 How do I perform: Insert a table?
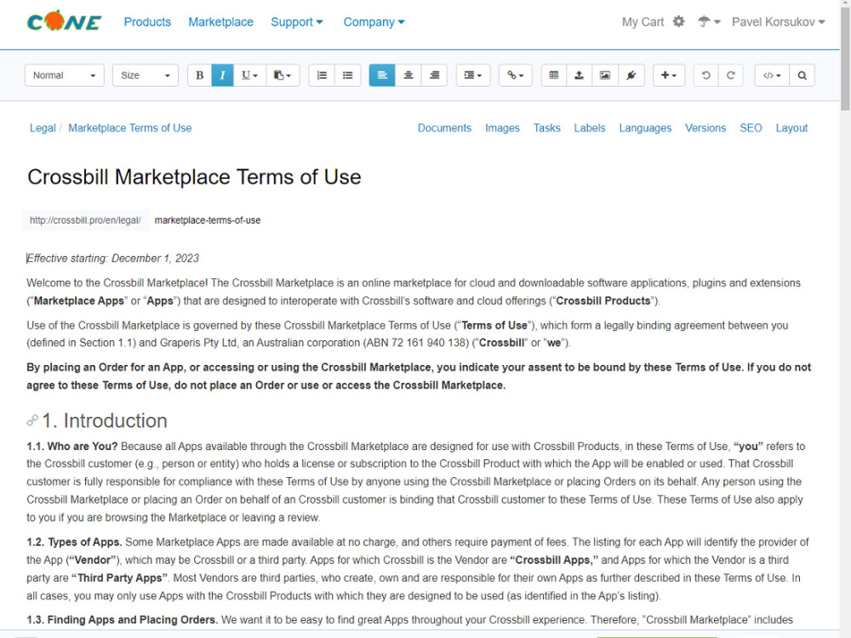554,76
